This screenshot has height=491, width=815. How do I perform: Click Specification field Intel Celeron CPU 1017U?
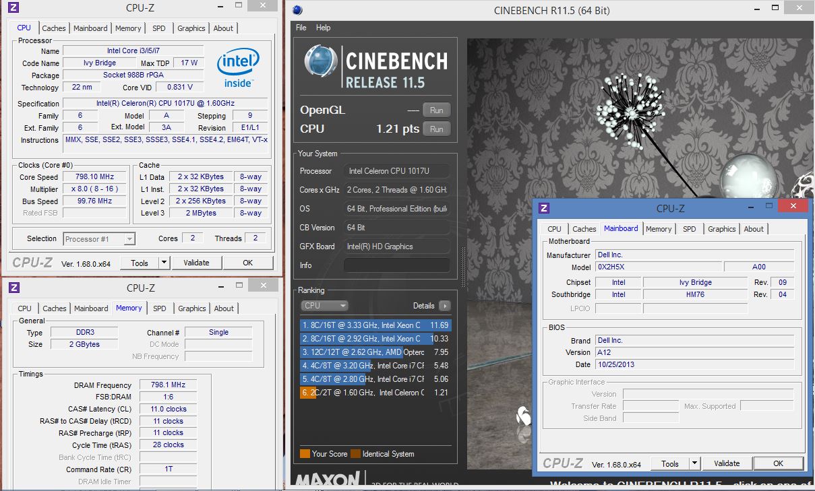165,103
